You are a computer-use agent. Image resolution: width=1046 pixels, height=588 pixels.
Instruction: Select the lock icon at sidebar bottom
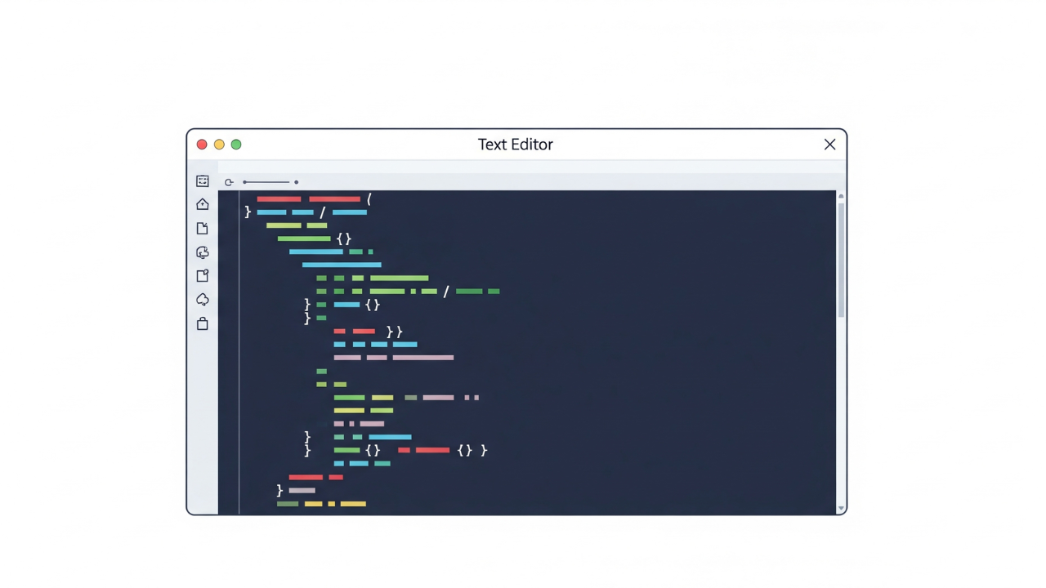[x=202, y=324]
